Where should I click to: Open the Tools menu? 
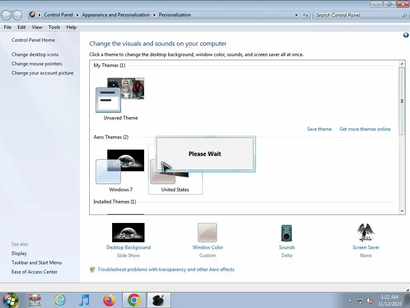tap(54, 27)
